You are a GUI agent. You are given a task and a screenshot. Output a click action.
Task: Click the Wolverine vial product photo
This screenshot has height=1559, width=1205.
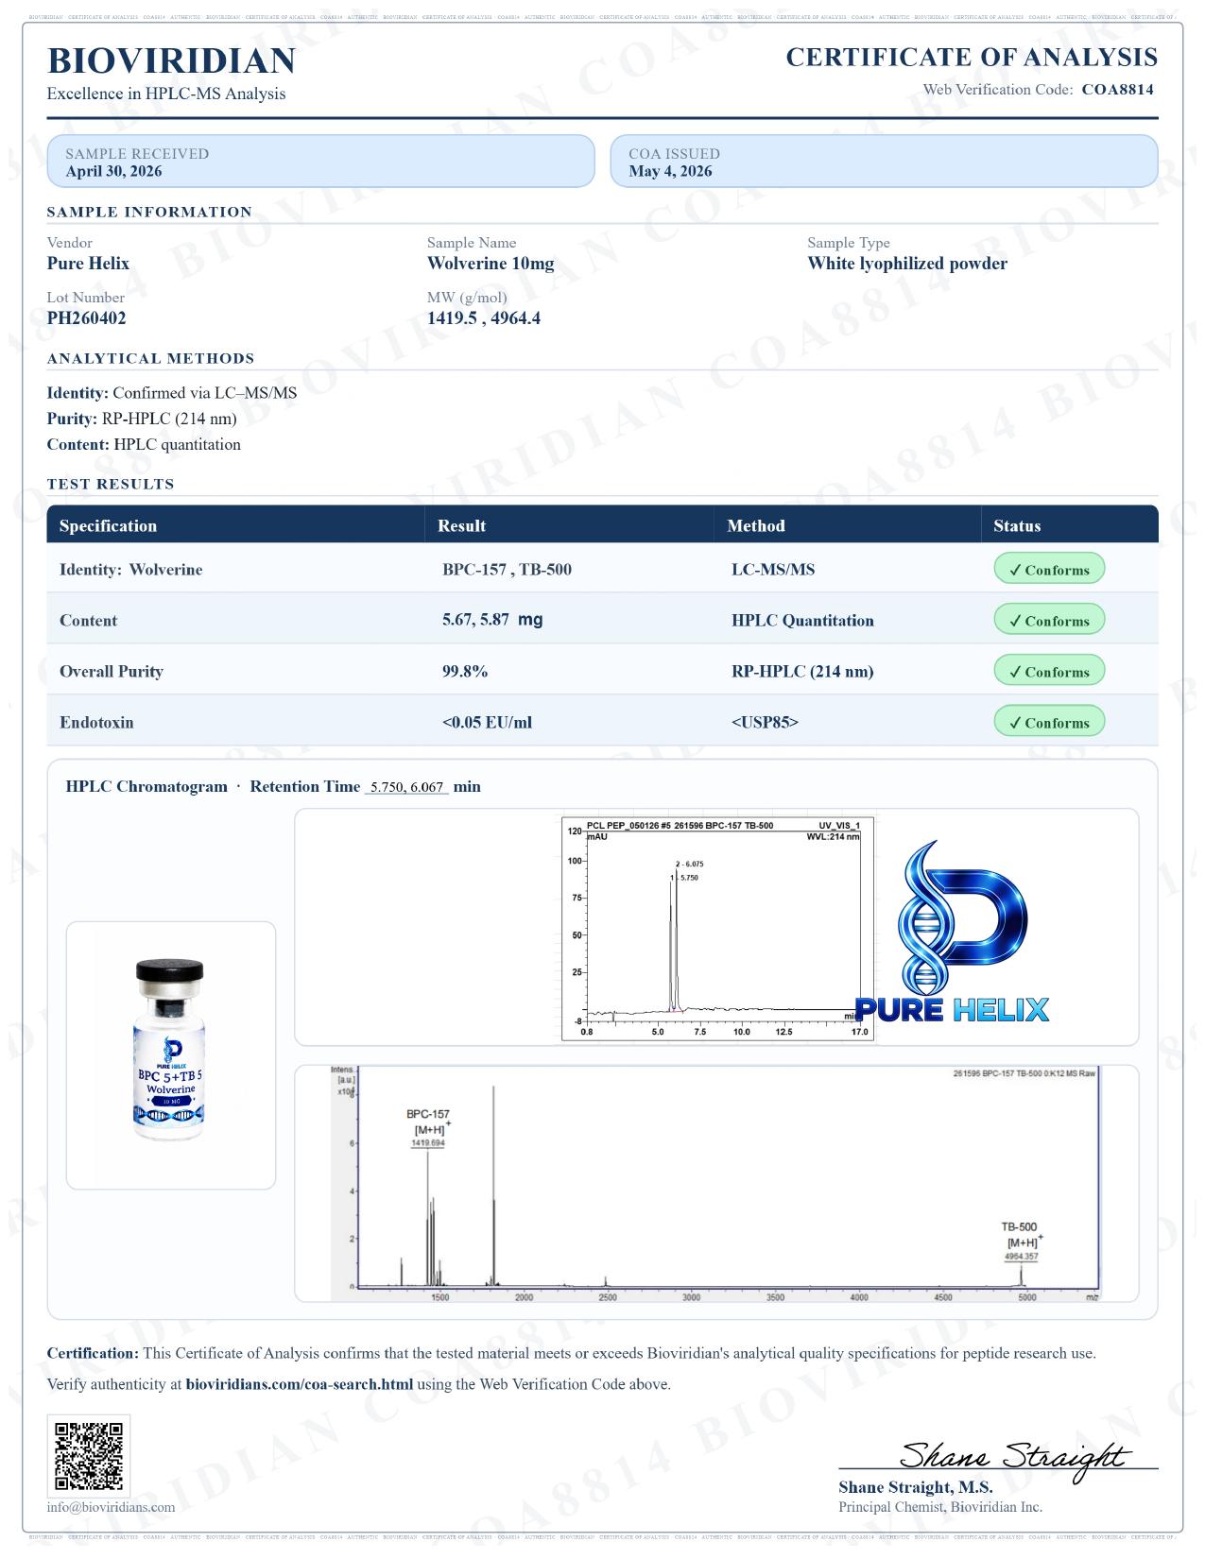pos(170,1049)
